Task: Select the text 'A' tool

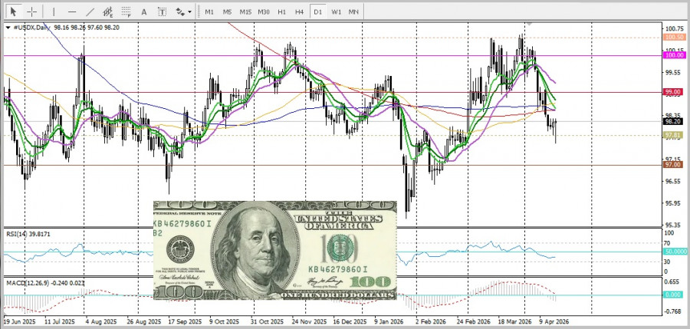Action: coord(144,12)
